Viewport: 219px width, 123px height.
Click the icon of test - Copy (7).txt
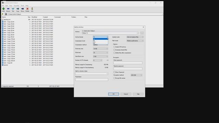pyautogui.click(x=2, y=32)
